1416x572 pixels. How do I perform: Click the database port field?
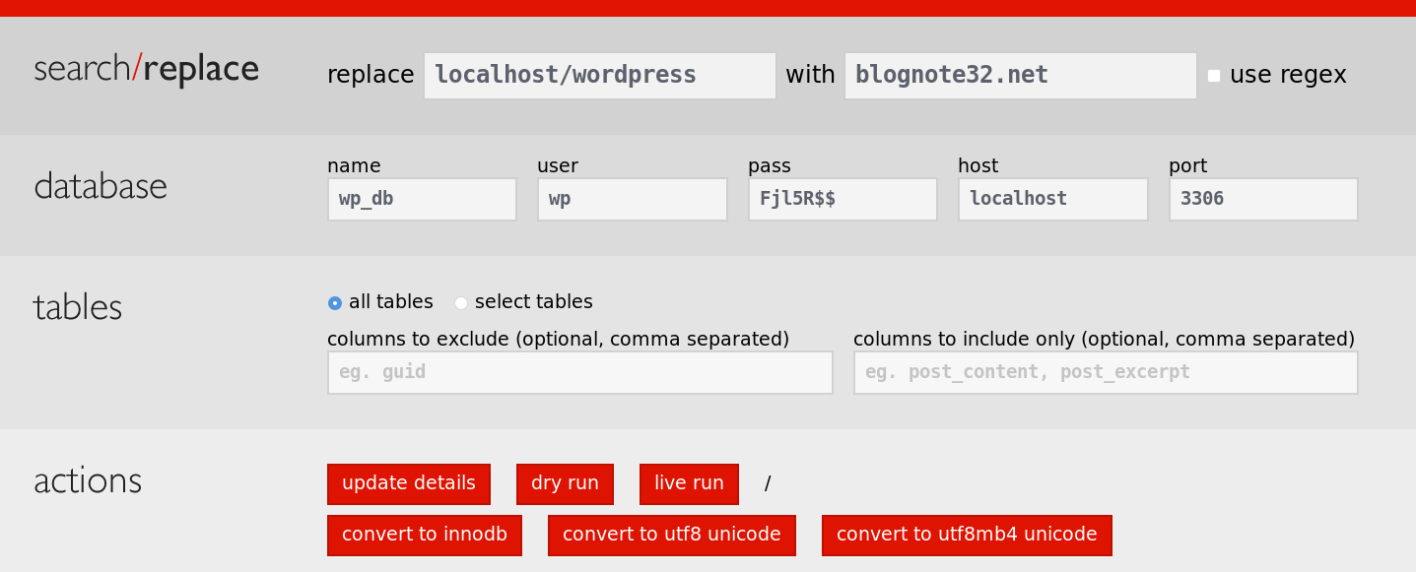pos(1263,199)
